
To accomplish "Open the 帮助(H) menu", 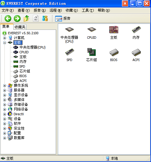I will (104, 10).
